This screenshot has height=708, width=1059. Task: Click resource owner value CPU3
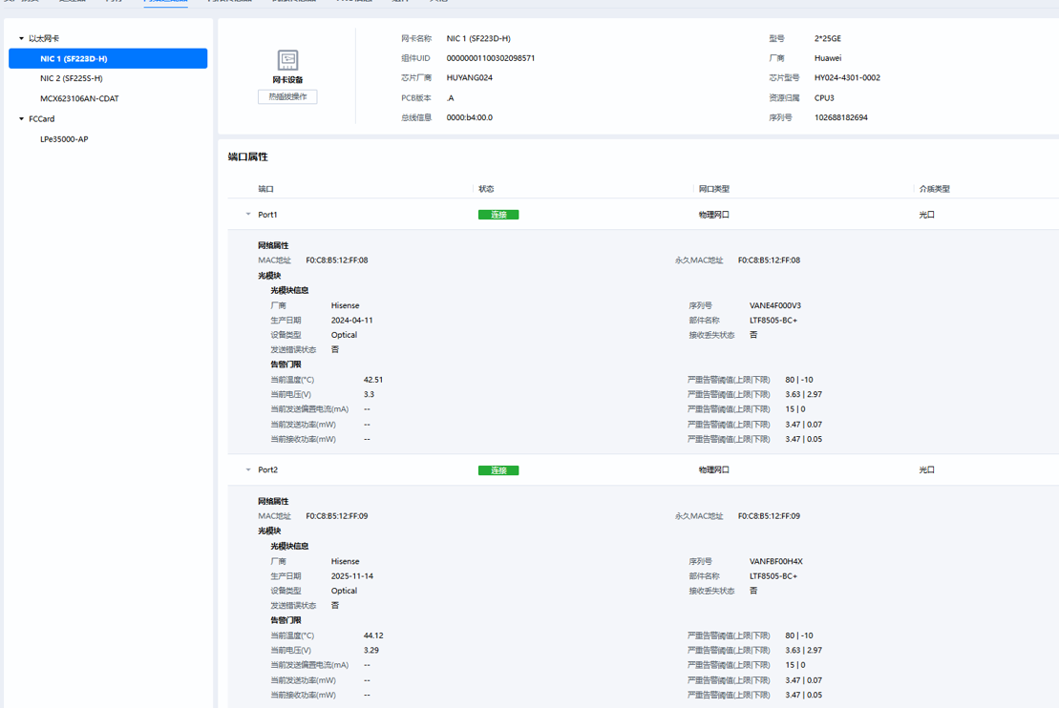824,98
